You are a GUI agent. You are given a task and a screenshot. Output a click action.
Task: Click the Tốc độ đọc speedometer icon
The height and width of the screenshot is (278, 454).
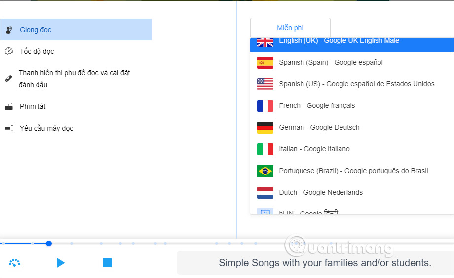click(x=9, y=51)
